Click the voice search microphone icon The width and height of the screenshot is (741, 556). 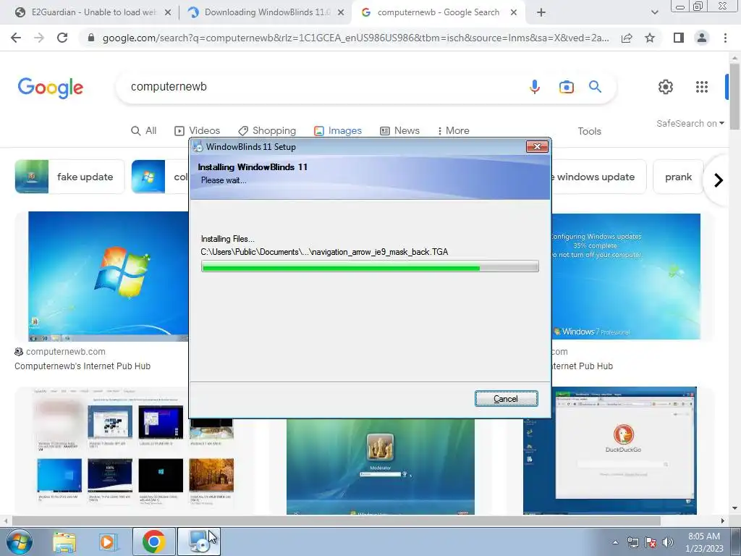tap(535, 87)
